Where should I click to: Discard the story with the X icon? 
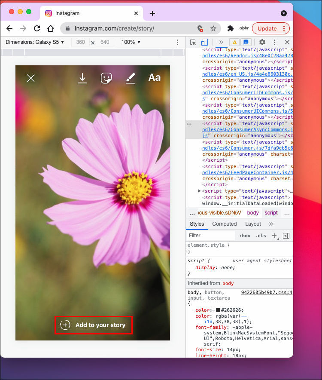click(x=30, y=78)
